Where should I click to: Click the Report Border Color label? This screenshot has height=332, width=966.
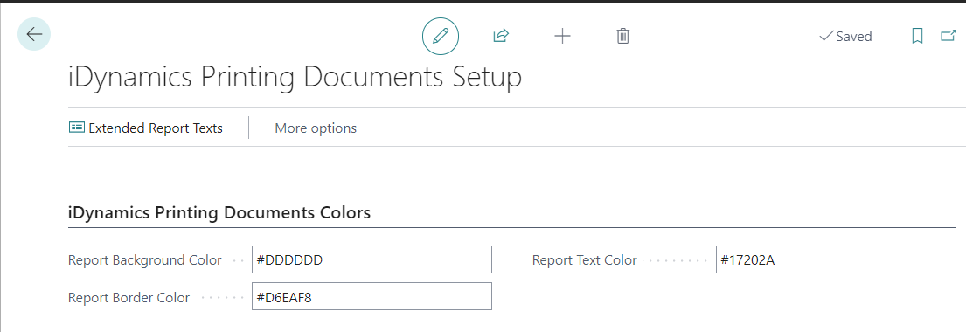click(129, 298)
